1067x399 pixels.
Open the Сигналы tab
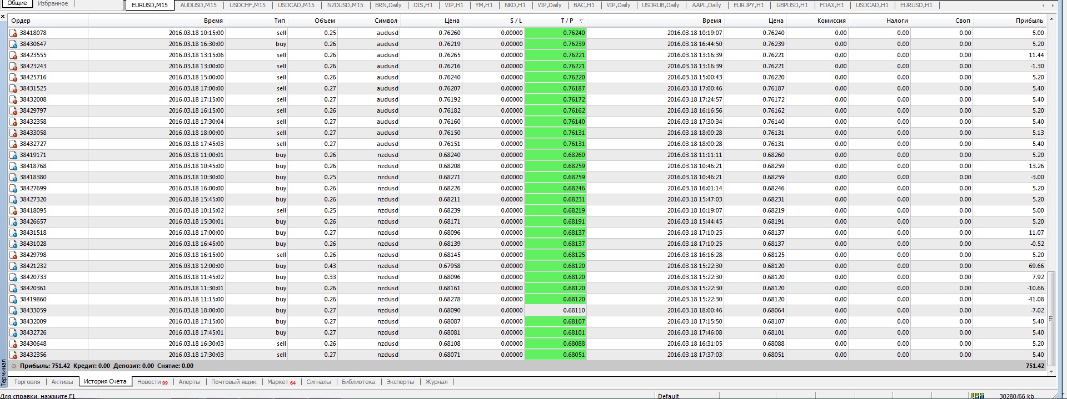(318, 382)
